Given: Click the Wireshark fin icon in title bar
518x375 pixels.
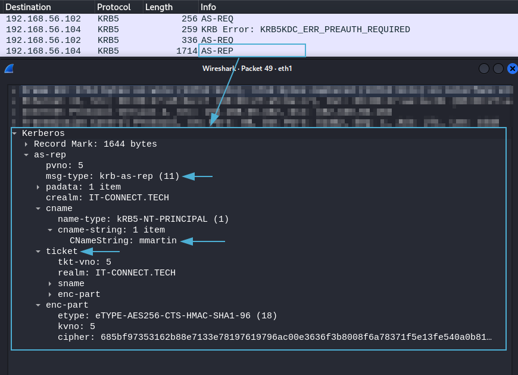Looking at the screenshot, I should [x=9, y=69].
